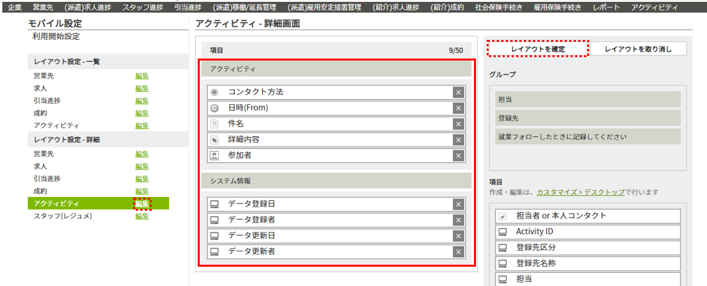Click checkbox icon beside 担当者 or 本人コンタクト
Image resolution: width=707 pixels, height=286 pixels.
point(503,216)
